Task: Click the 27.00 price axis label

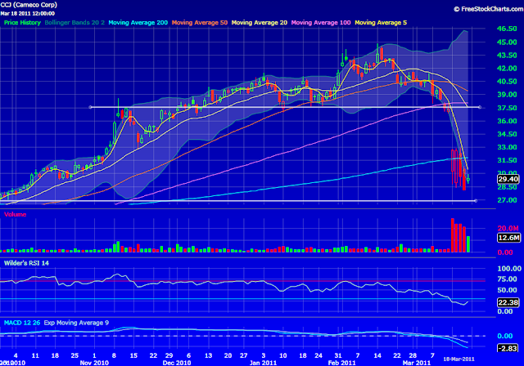Action: [507, 200]
